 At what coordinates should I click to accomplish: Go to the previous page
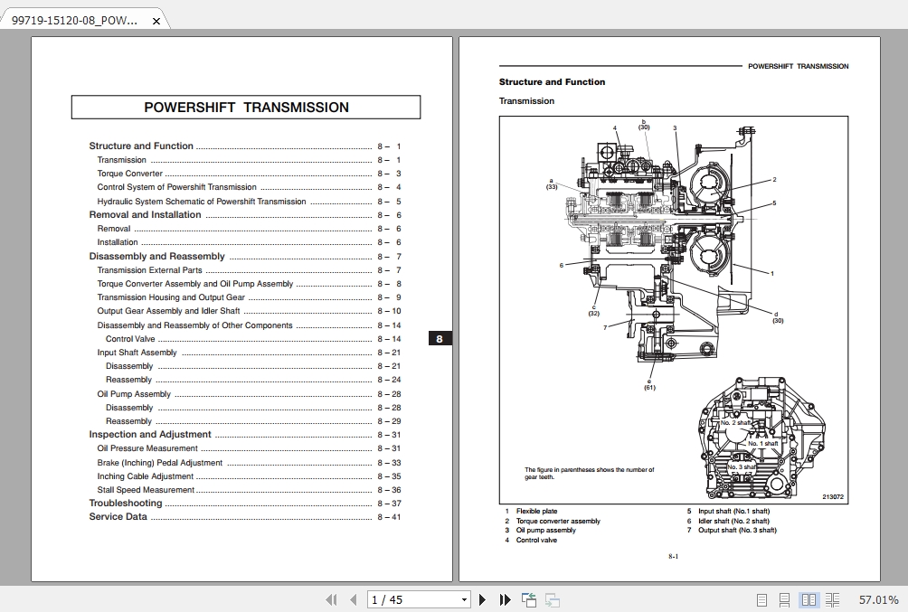click(x=353, y=599)
